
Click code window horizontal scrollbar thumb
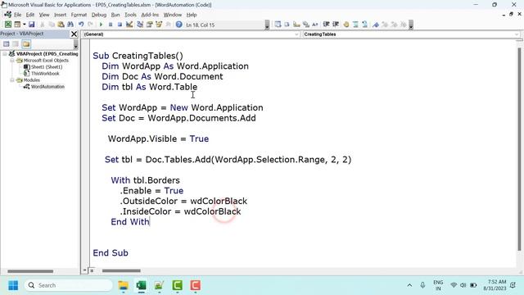(121, 270)
